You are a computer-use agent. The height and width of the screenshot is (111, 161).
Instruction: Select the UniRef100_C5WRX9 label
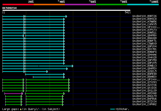tap(144, 44)
